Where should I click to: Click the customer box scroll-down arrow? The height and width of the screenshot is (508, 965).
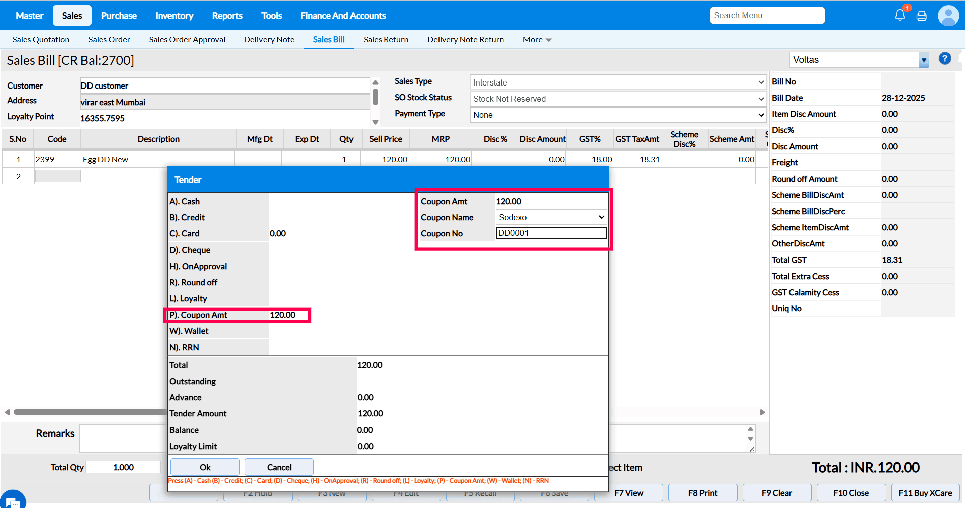point(375,122)
